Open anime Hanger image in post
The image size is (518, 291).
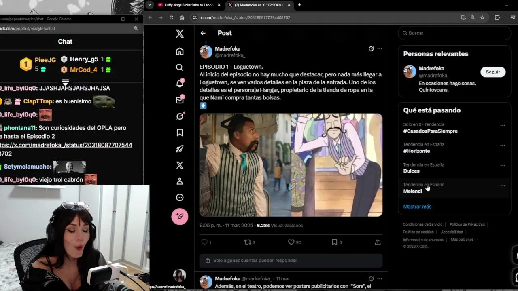tap(337, 165)
